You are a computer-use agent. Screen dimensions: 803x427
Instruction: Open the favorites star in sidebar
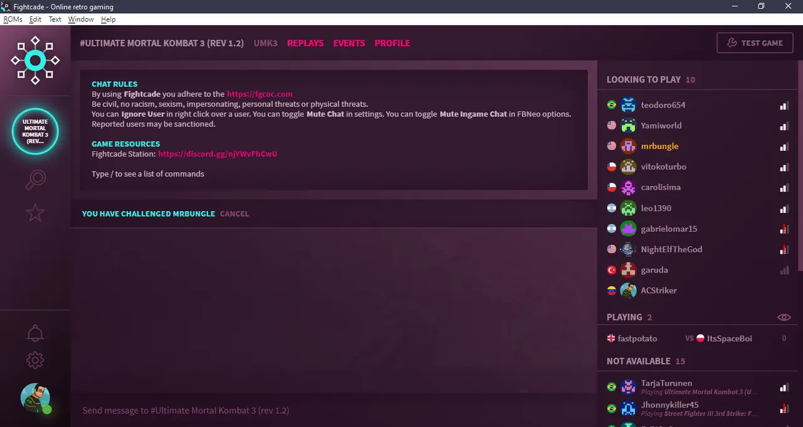coord(35,213)
